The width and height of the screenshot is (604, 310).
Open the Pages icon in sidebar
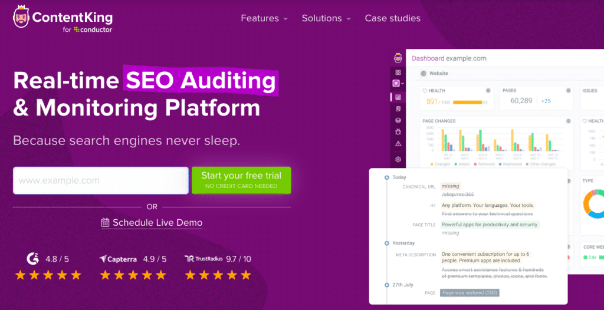(x=398, y=109)
